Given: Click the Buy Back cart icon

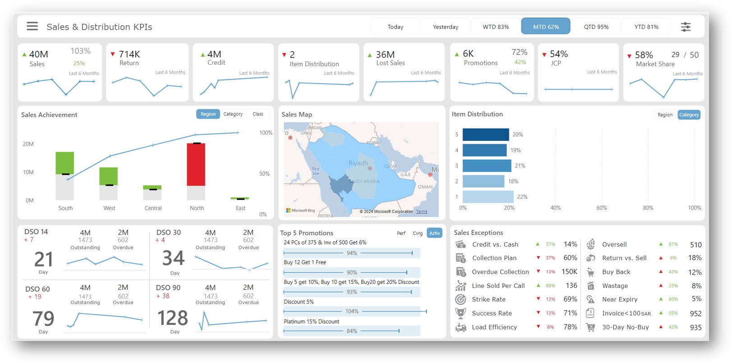Looking at the screenshot, I should (x=590, y=272).
